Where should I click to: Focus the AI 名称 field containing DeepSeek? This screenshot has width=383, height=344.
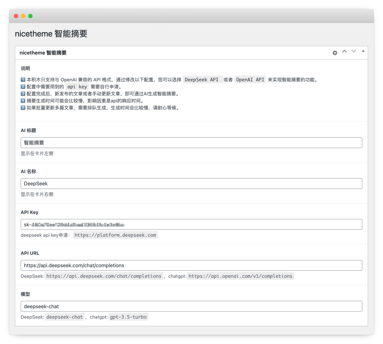191,183
